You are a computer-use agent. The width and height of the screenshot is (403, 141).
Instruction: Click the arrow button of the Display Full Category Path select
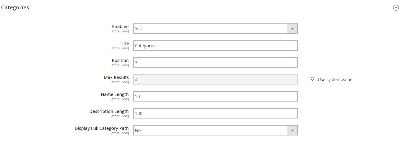[292, 131]
